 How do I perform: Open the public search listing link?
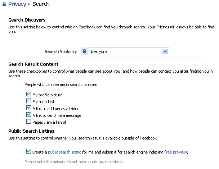(x=64, y=152)
